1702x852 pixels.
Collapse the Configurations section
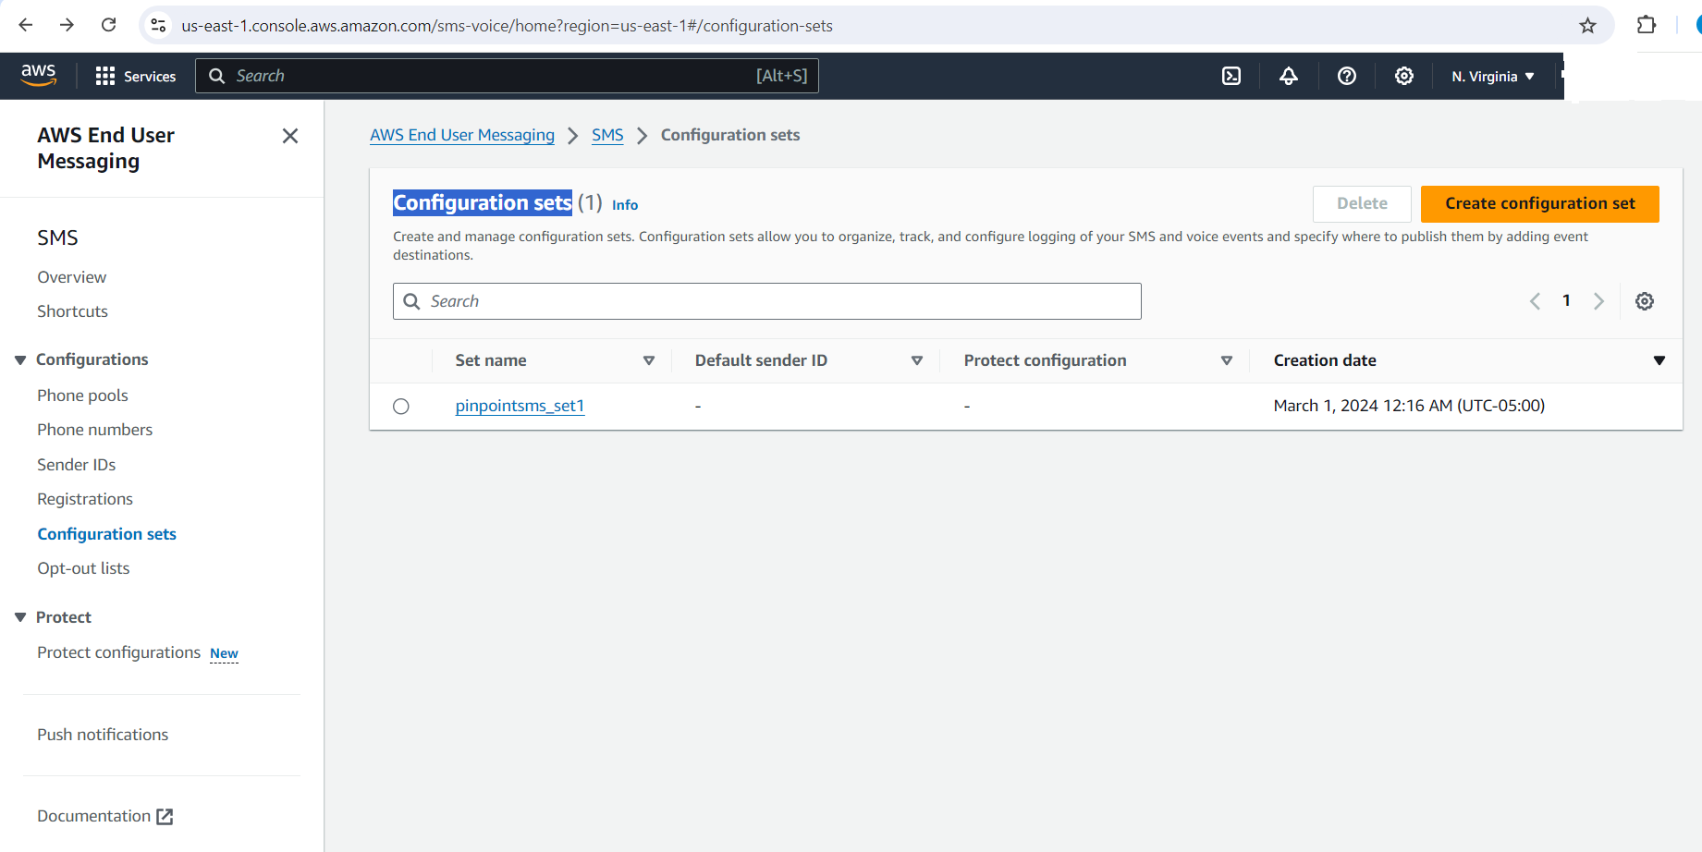pyautogui.click(x=20, y=359)
